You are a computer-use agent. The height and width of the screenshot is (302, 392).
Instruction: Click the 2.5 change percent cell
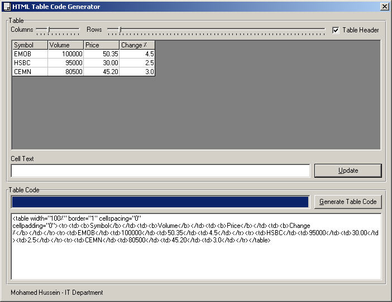137,63
